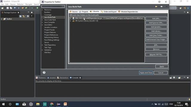Image resolution: width=191 pixels, height=107 pixels.
Task: Expand the Java Compiler category arrow
Action: pos(42,22)
